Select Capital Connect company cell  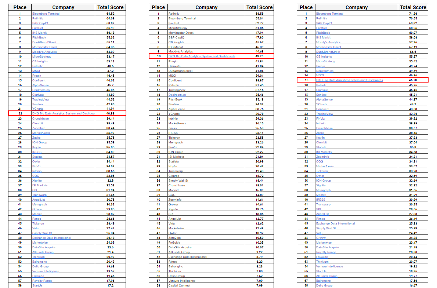pyautogui.click(x=179, y=285)
